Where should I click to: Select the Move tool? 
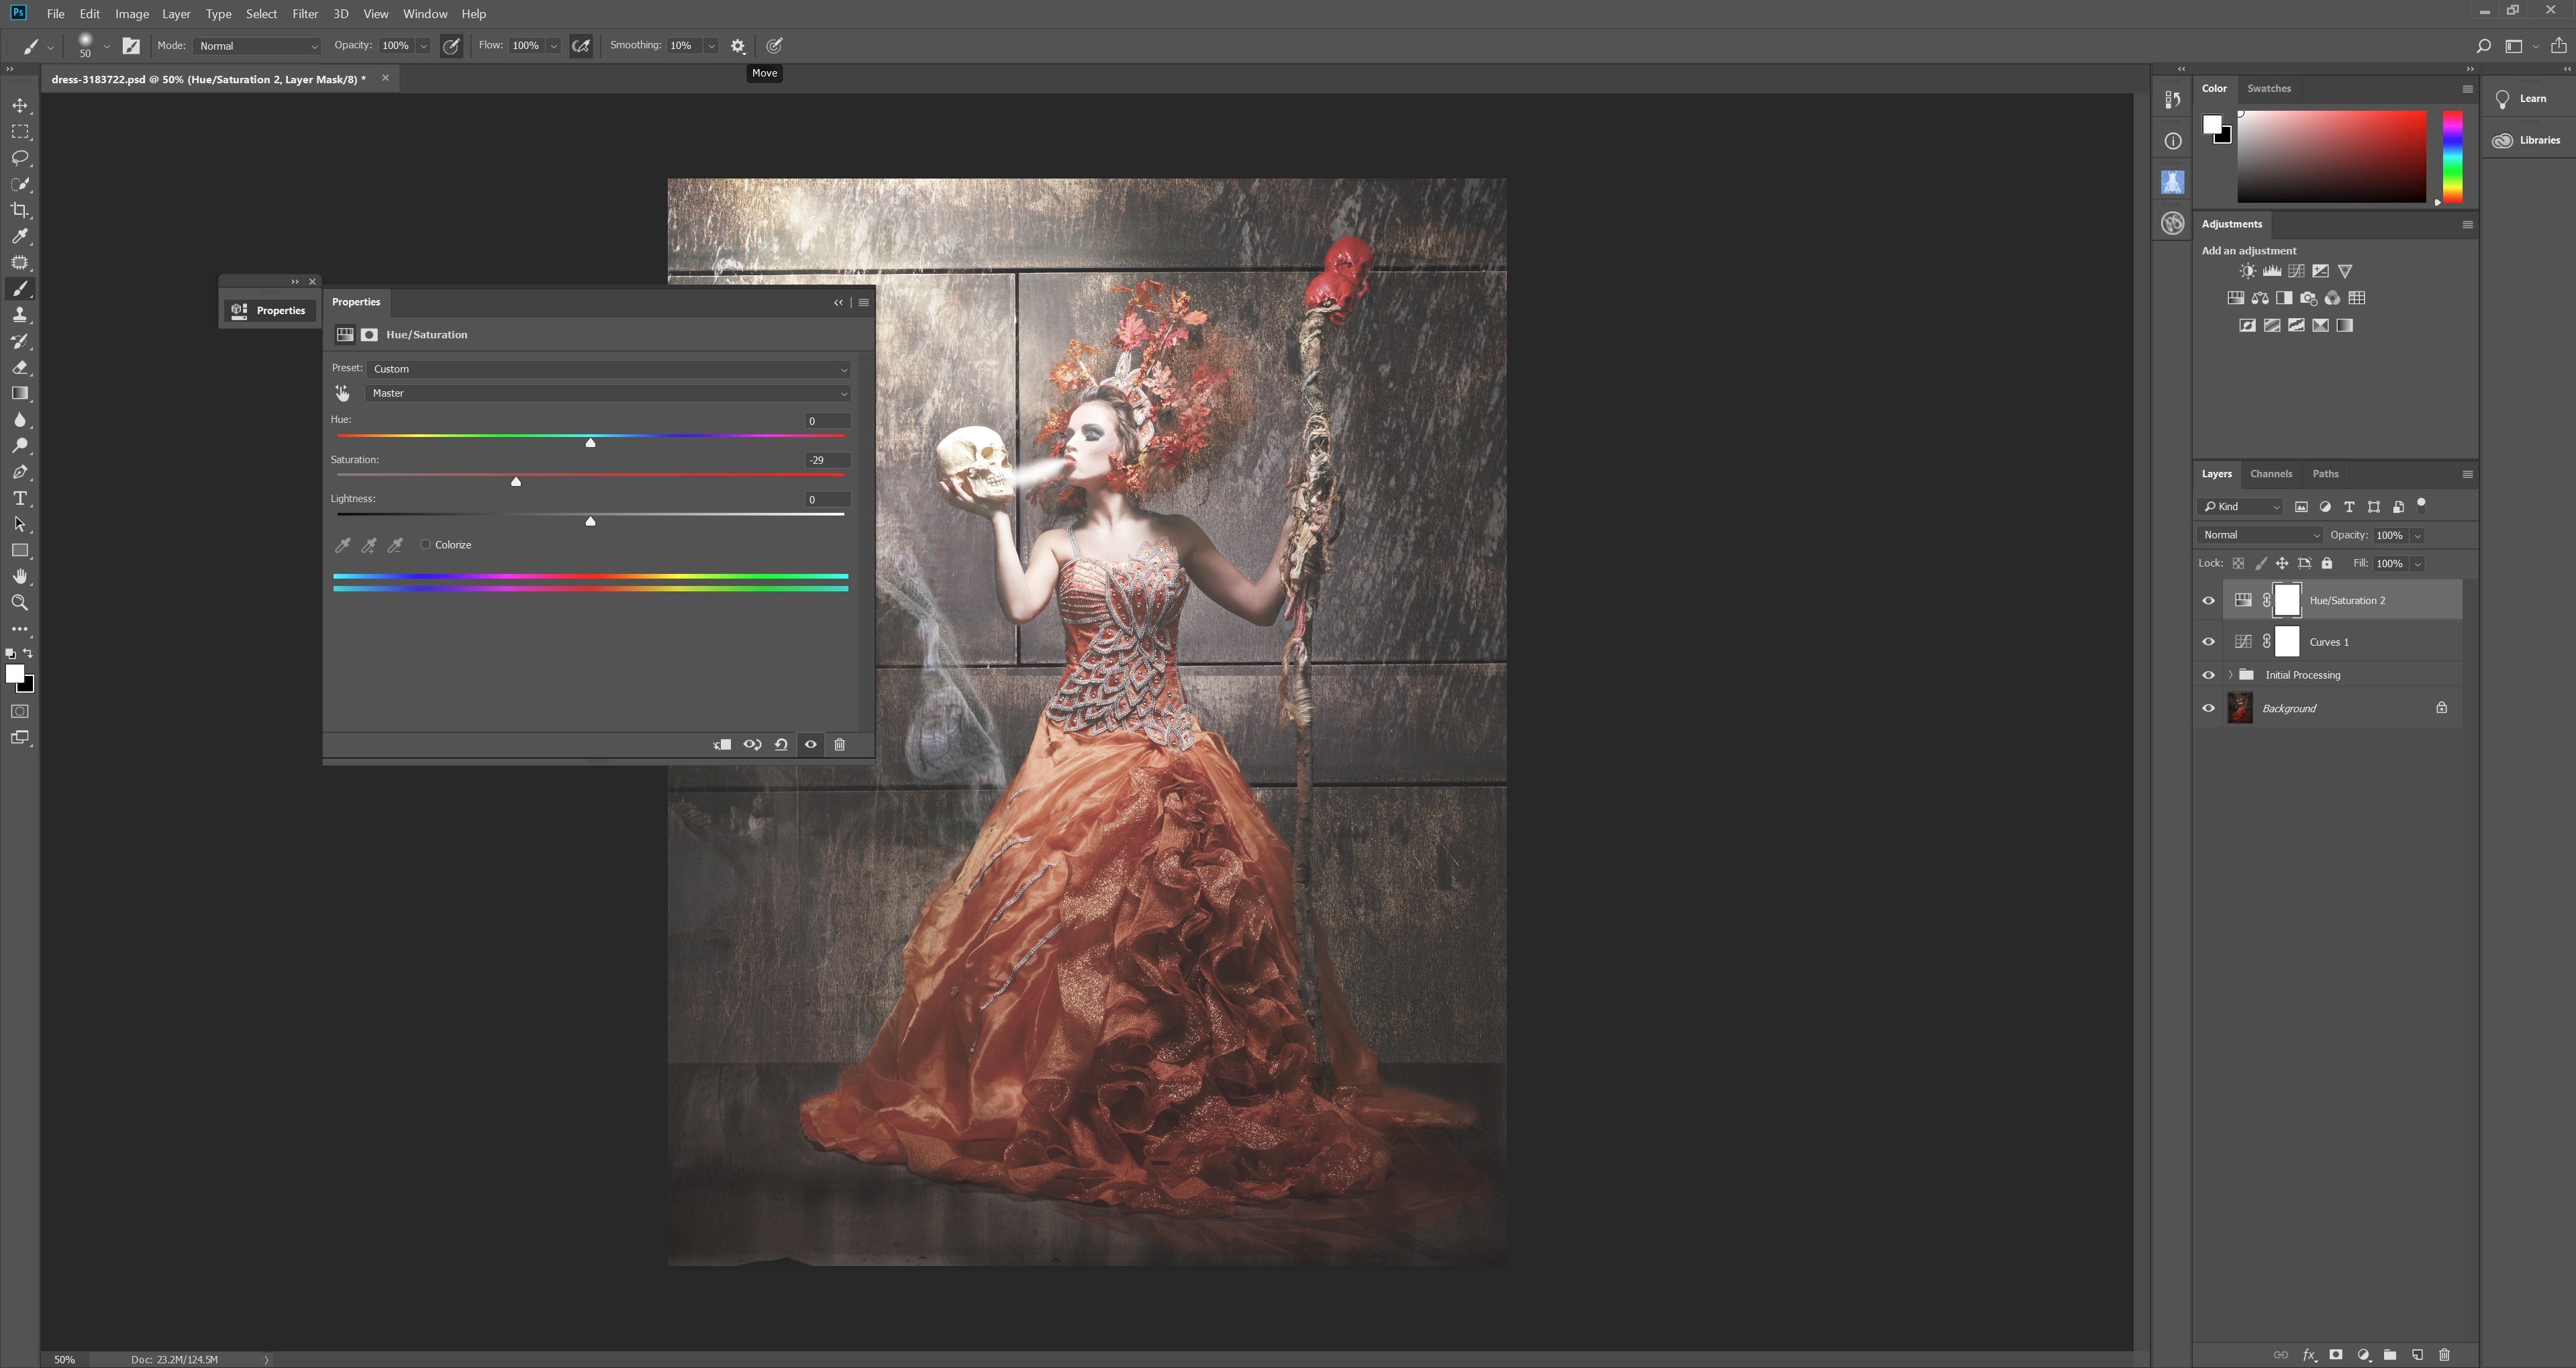(20, 105)
